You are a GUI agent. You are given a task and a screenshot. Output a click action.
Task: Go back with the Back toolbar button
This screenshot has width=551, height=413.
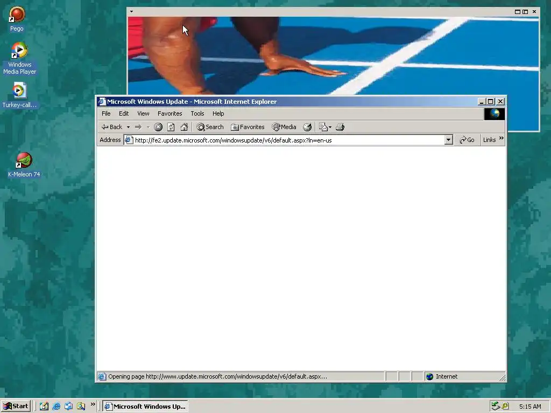(112, 127)
